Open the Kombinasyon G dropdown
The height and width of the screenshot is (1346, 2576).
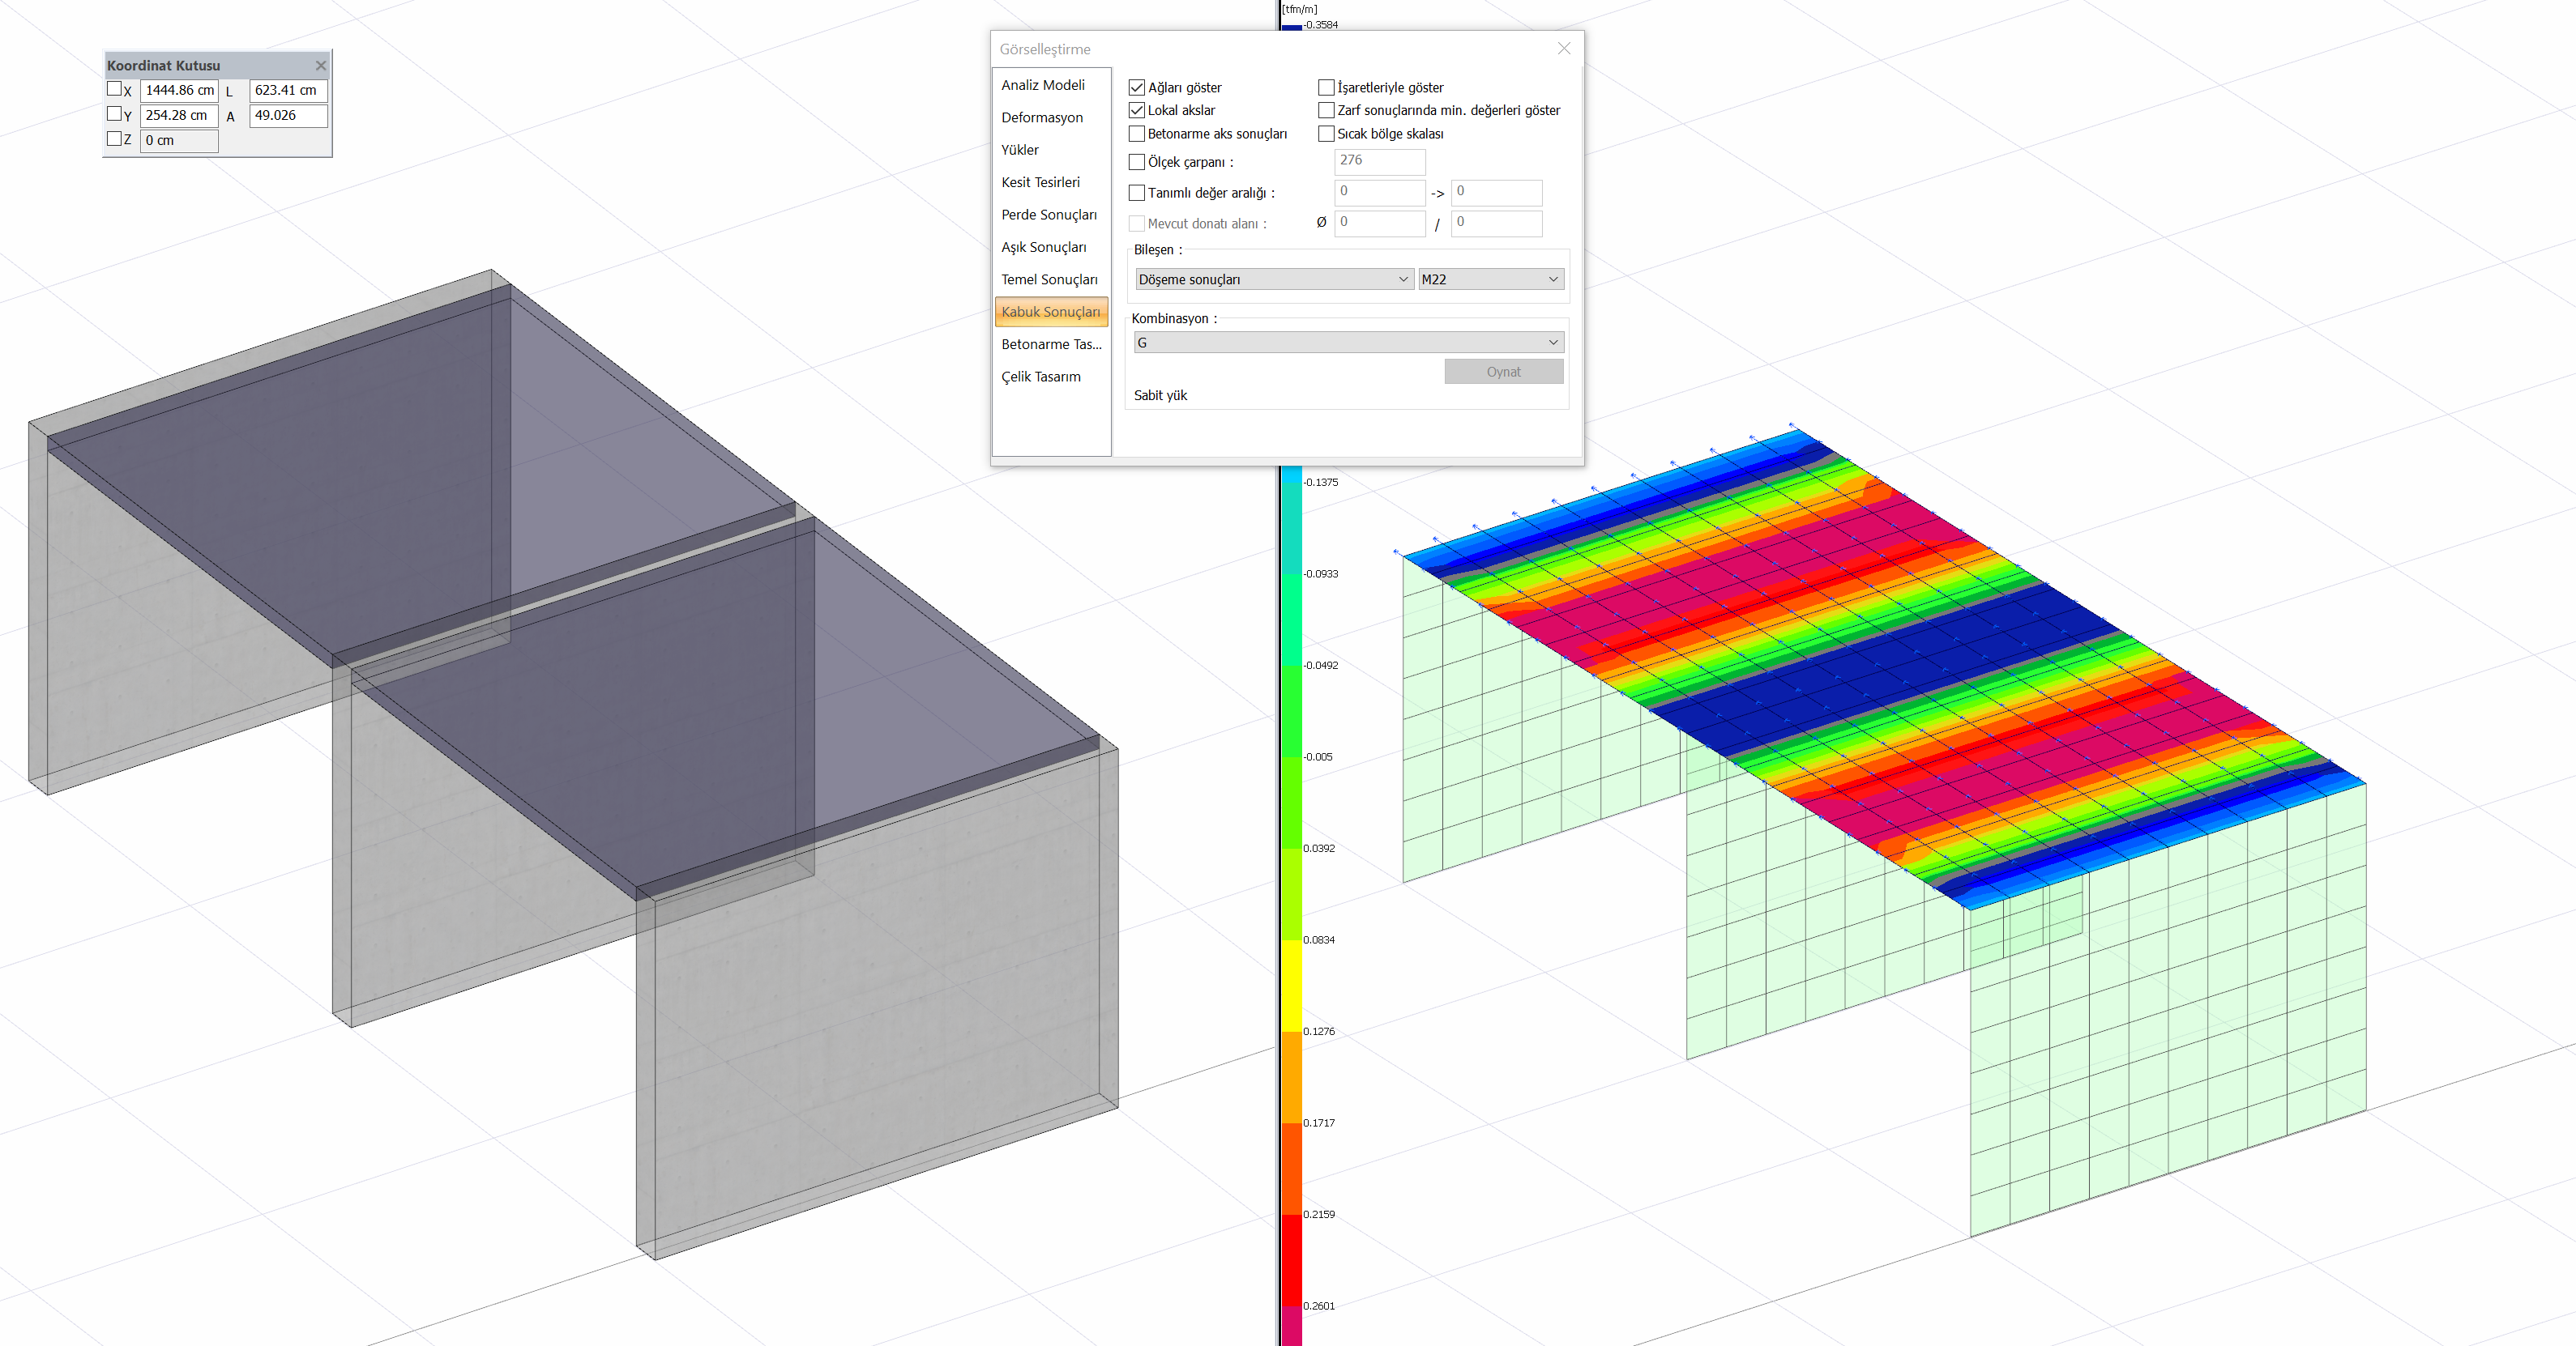1349,343
